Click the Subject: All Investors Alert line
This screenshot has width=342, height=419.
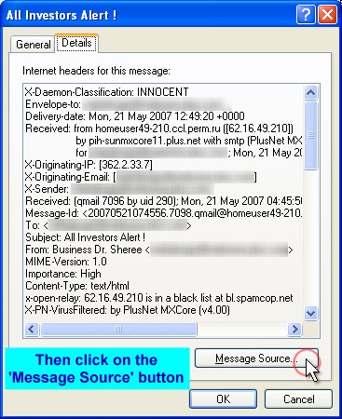tap(85, 237)
